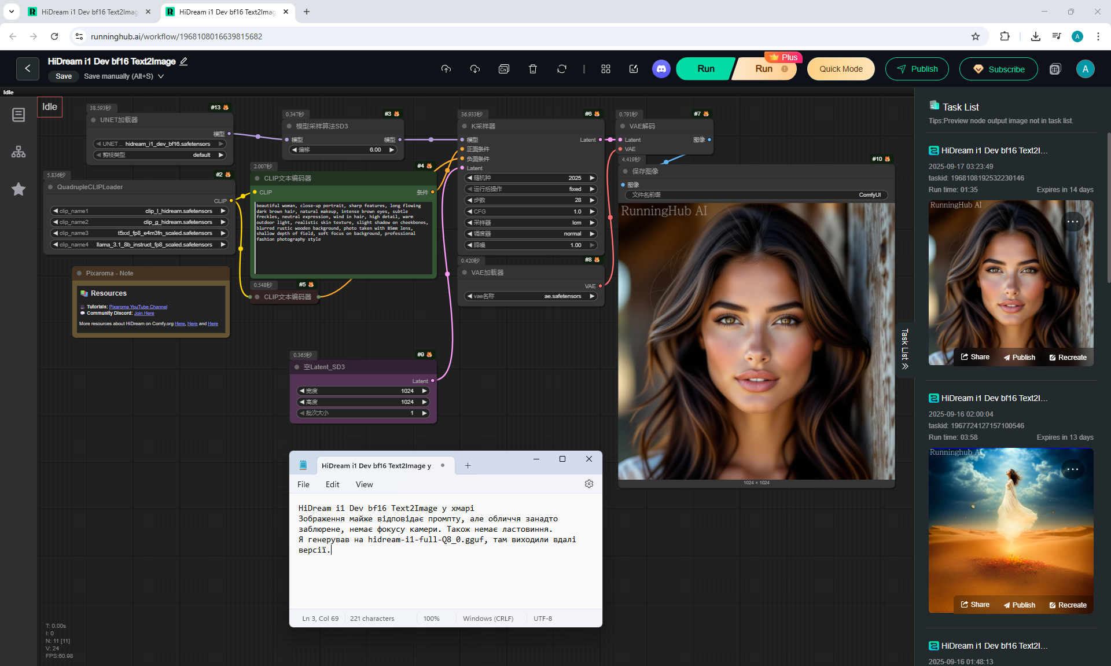Click the language globe icon
Viewport: 1111px width, 666px height.
click(1055, 69)
